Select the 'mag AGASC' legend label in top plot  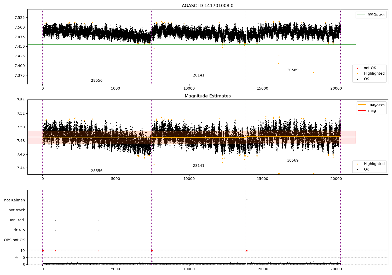[x=376, y=14]
